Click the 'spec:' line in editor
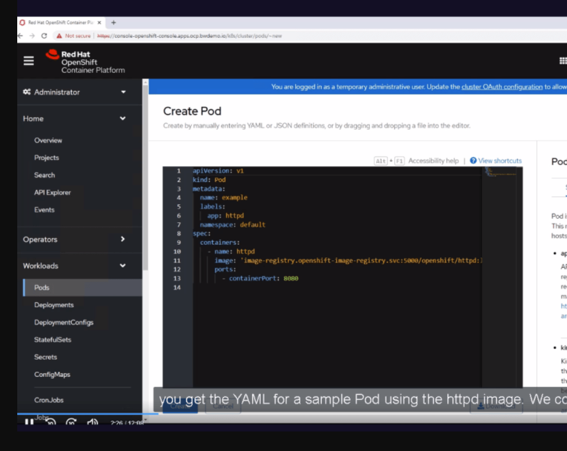Image resolution: width=567 pixels, height=451 pixels. (x=202, y=234)
